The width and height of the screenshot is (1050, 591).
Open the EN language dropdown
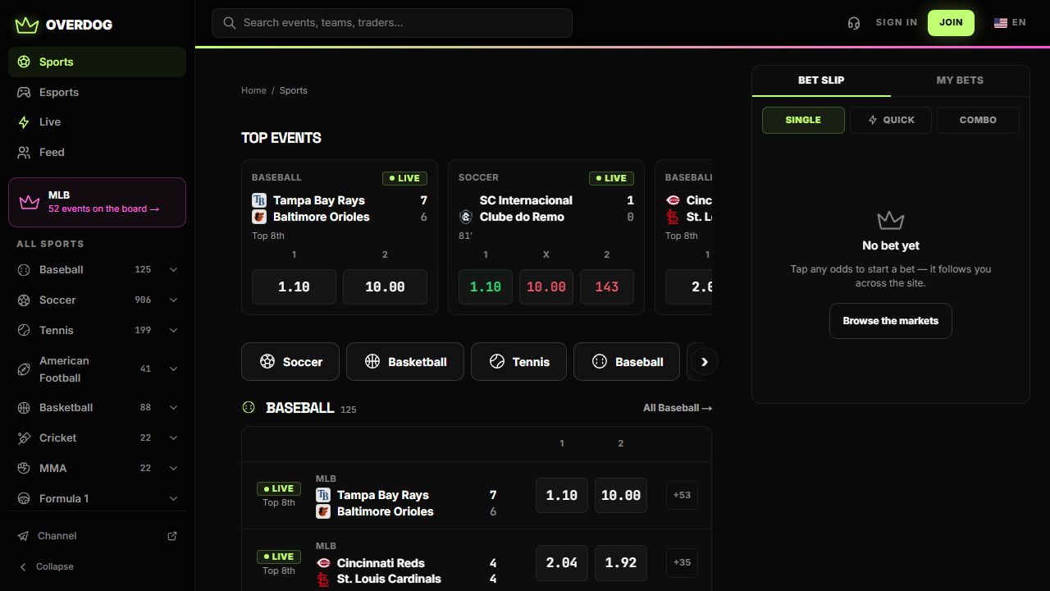tap(1010, 23)
